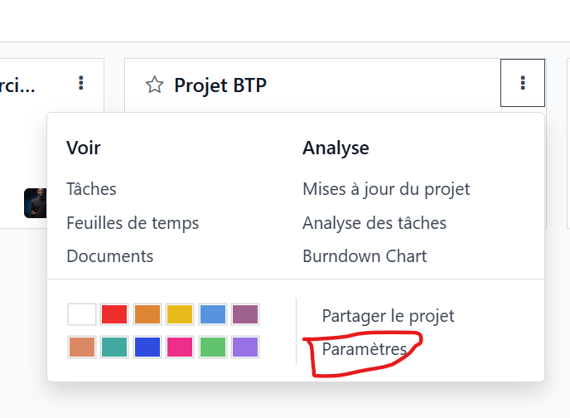Select the red color swatch

[114, 314]
